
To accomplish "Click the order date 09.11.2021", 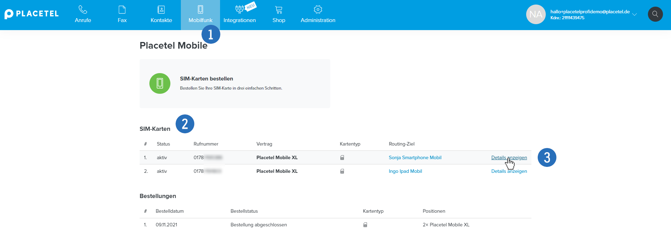I will [167, 225].
